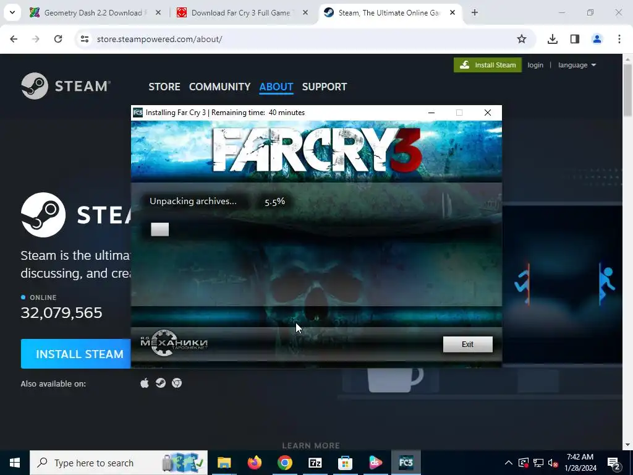This screenshot has width=633, height=475.
Task: Close the Geometry Dash browser tab
Action: (x=158, y=13)
